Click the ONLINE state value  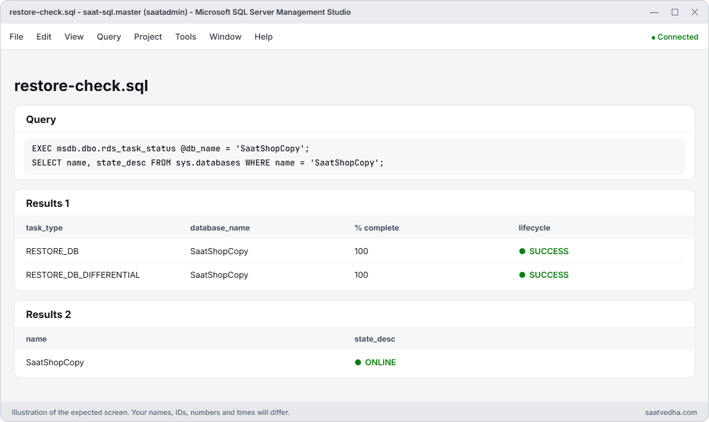pos(375,362)
